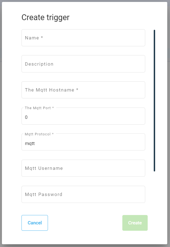Select the port value 0
This screenshot has width=170, height=247.
(26, 117)
